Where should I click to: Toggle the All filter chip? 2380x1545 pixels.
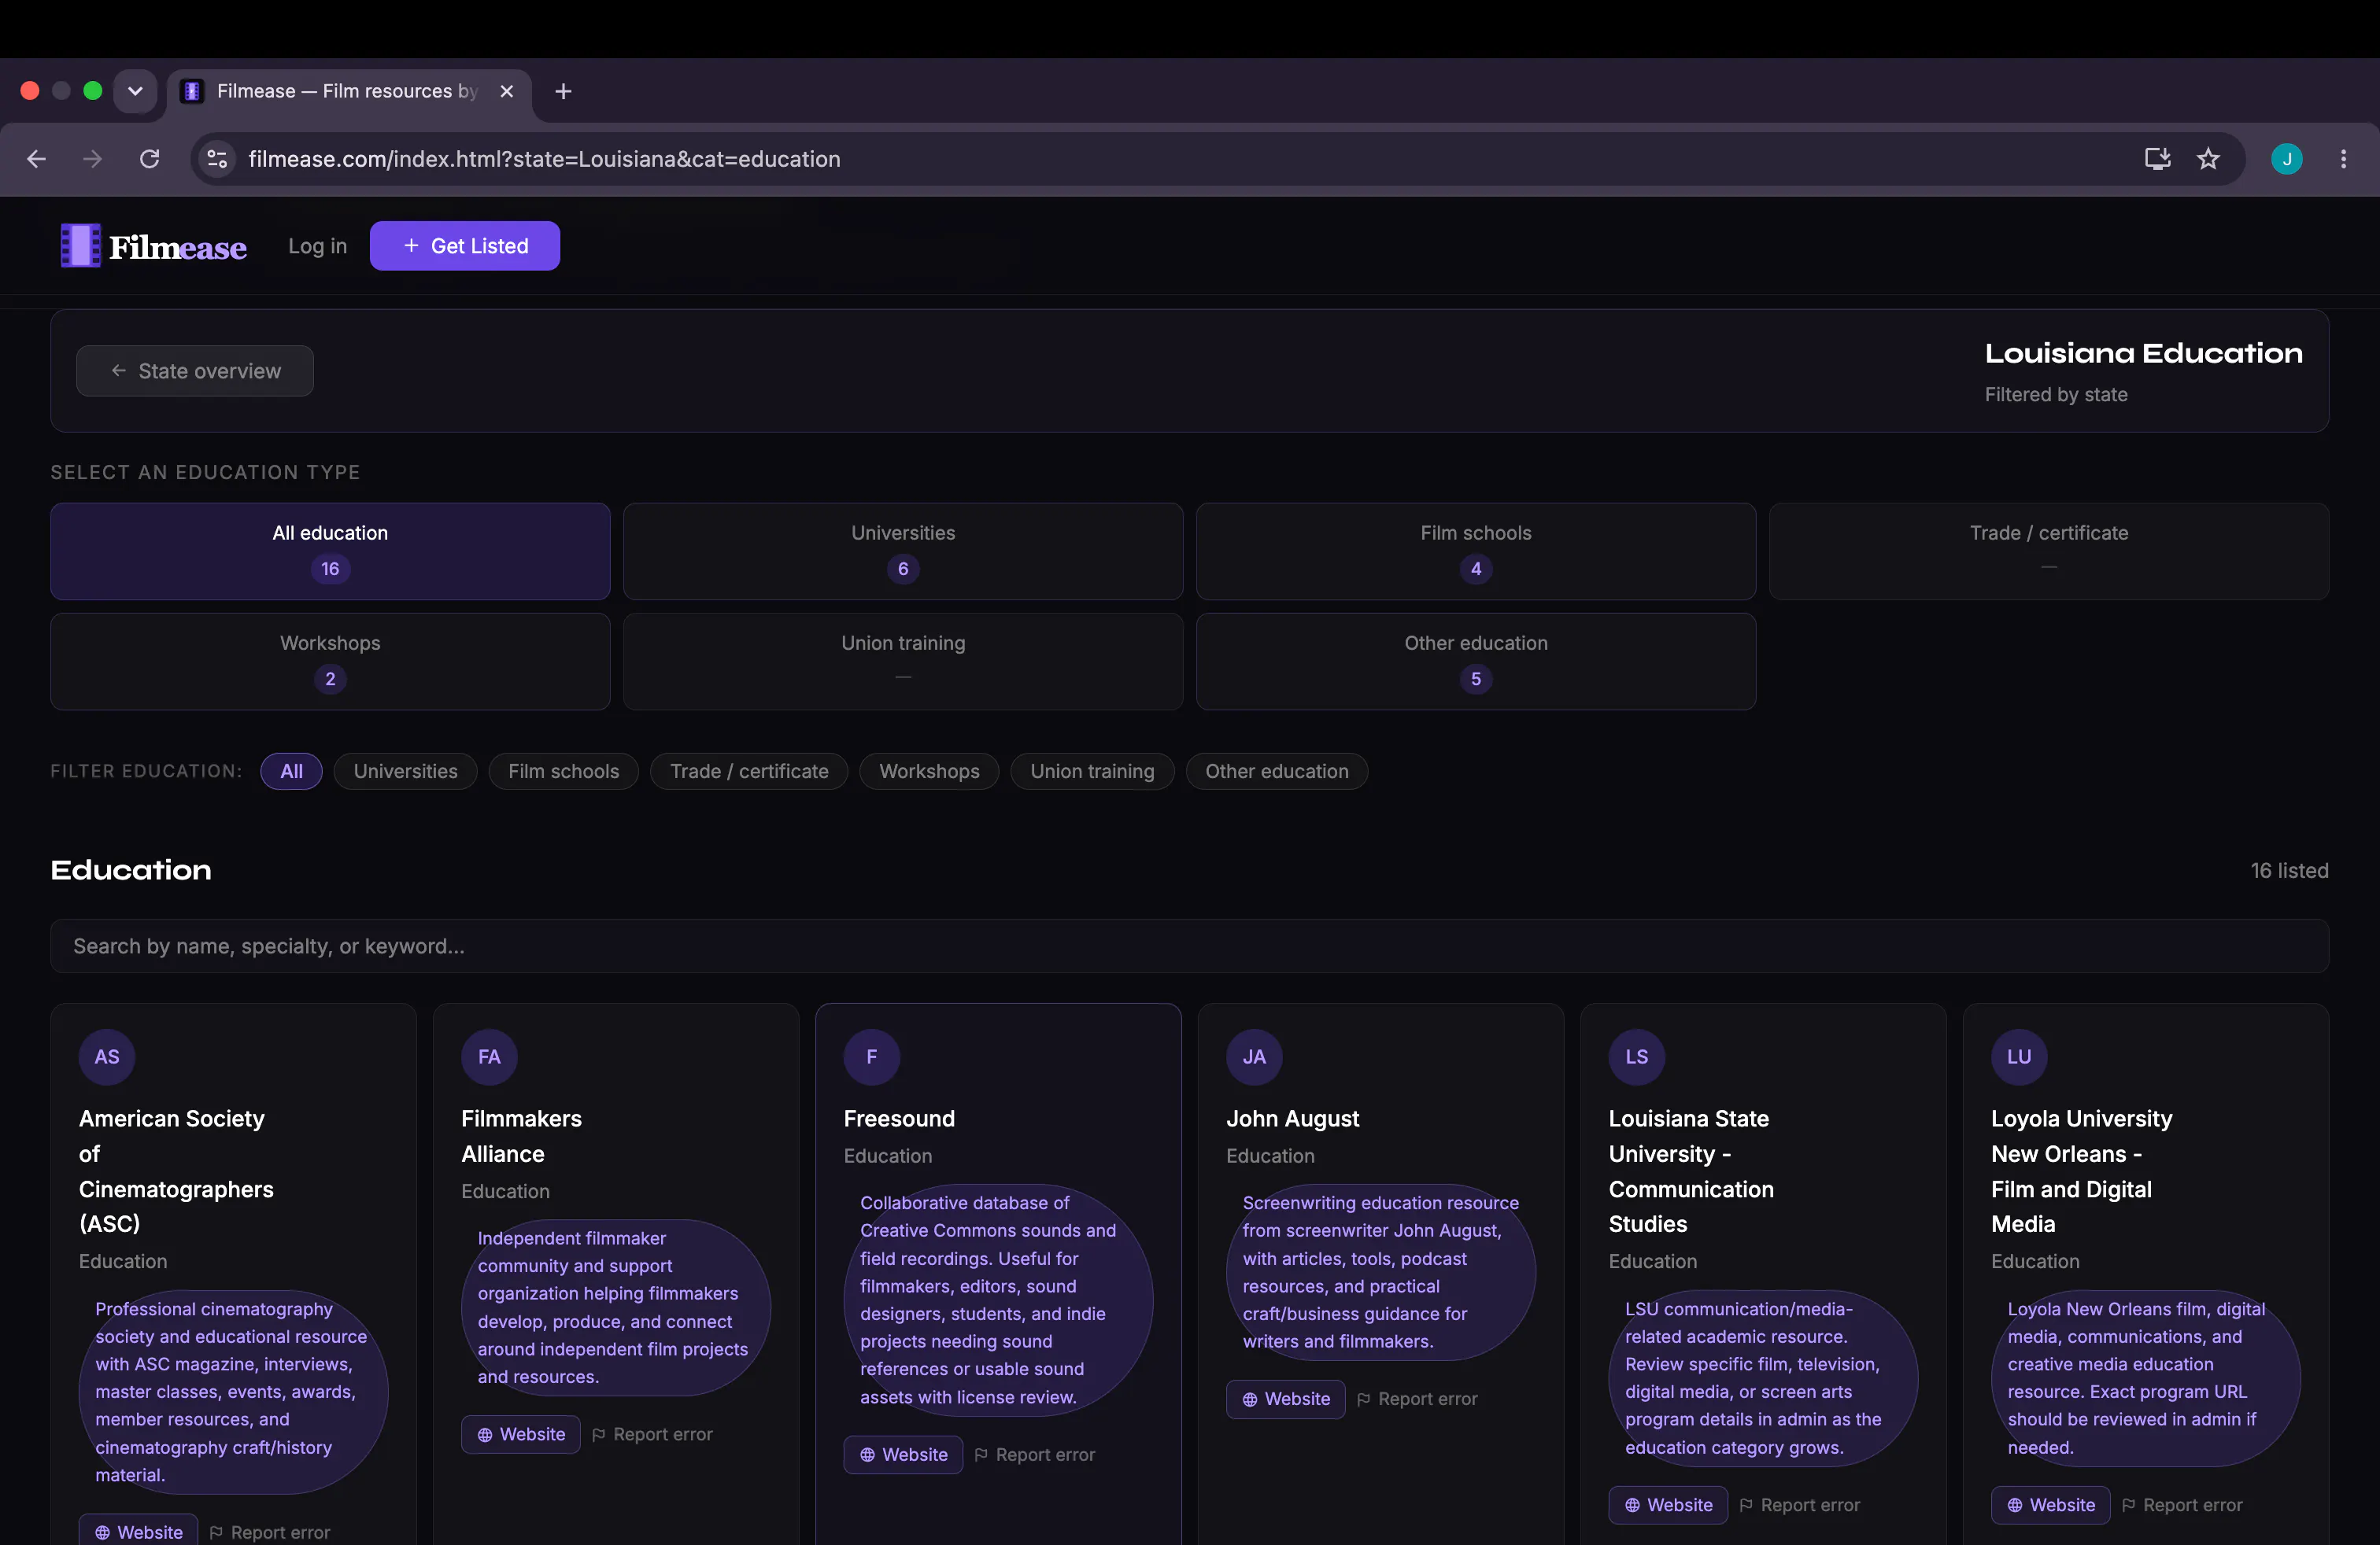[291, 772]
